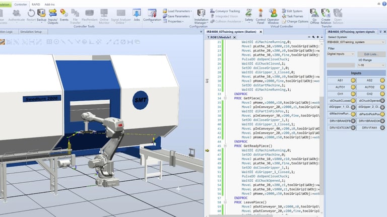Toggle the AS1 input signal
387x217 pixels.
coord(342,81)
